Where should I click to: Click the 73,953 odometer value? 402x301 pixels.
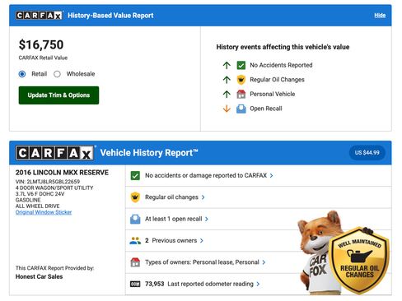click(154, 284)
